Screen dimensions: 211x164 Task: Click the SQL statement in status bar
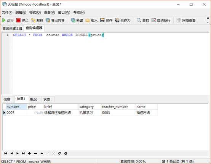click(x=26, y=161)
